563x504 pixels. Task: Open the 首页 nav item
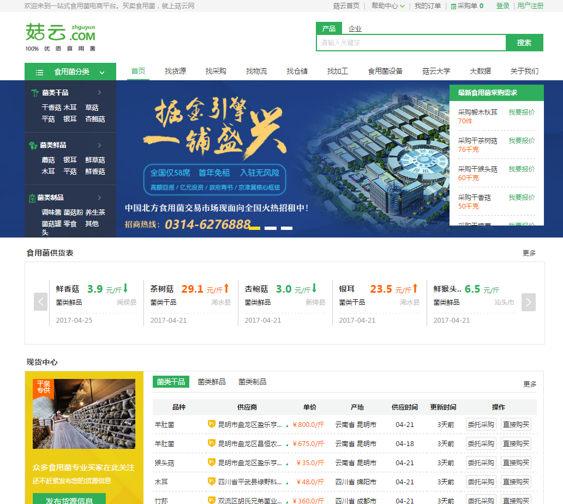(138, 71)
